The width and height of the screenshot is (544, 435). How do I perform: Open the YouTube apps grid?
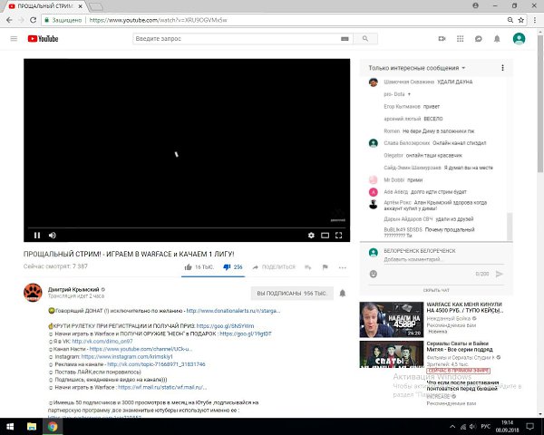pos(460,39)
